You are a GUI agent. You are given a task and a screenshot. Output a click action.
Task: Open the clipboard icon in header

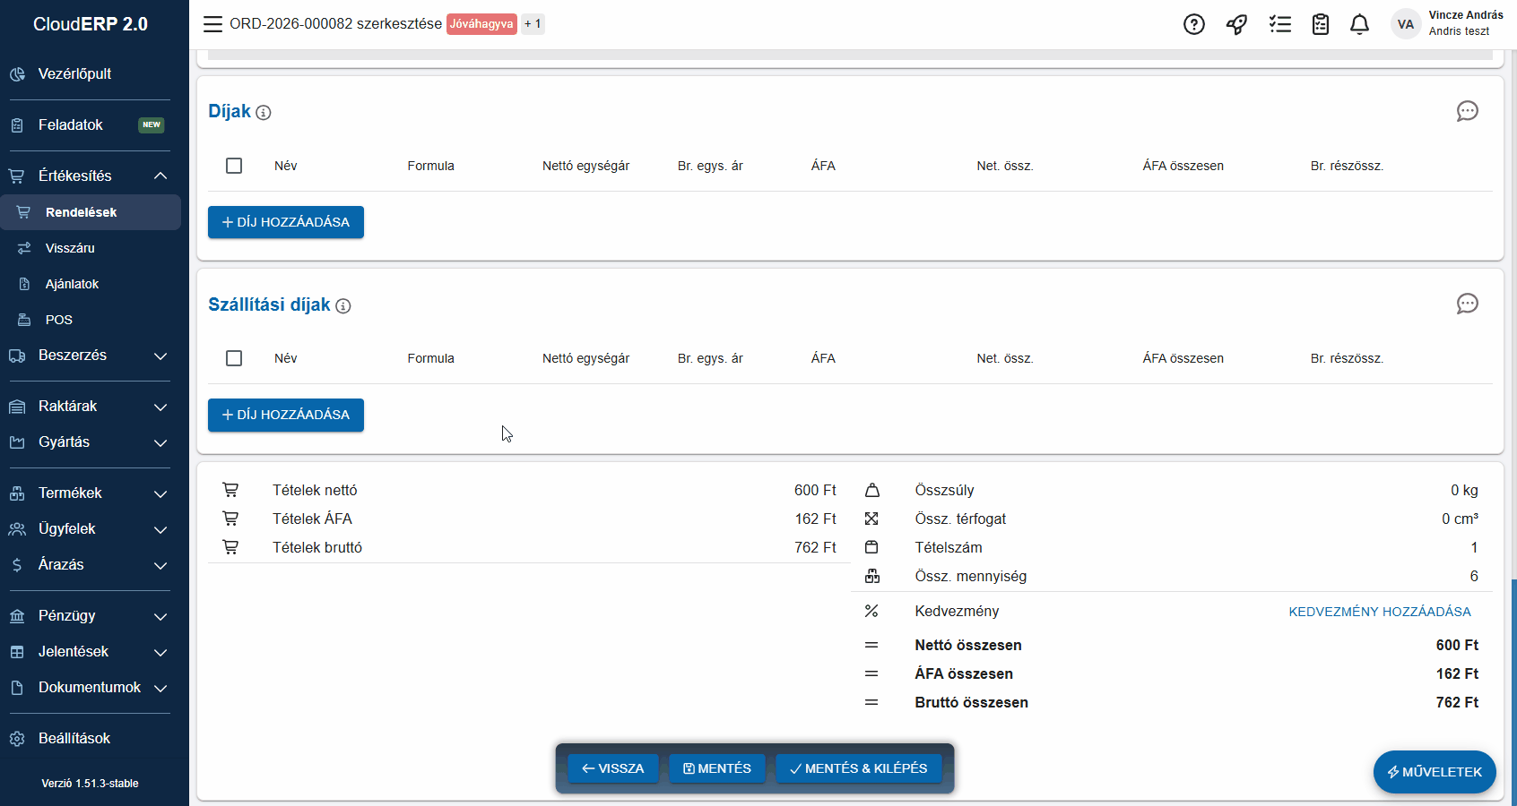1320,24
